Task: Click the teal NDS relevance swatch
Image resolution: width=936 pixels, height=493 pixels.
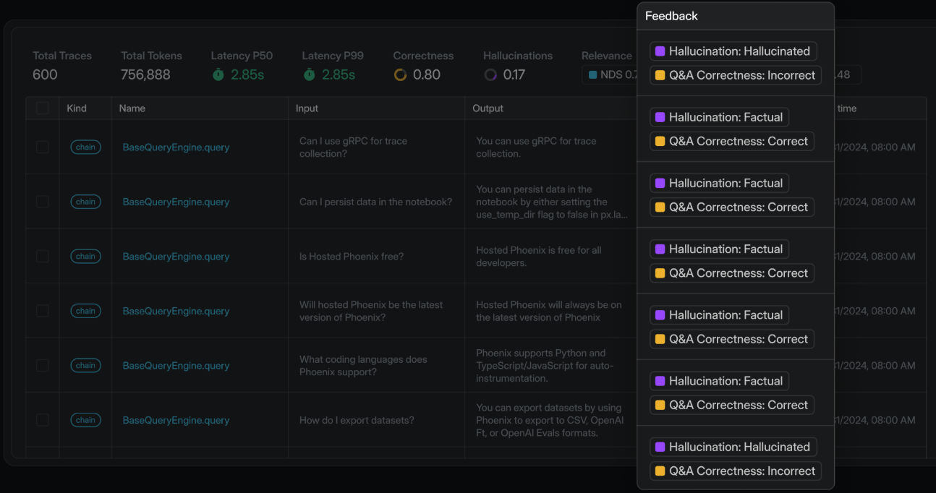Action: coord(592,74)
